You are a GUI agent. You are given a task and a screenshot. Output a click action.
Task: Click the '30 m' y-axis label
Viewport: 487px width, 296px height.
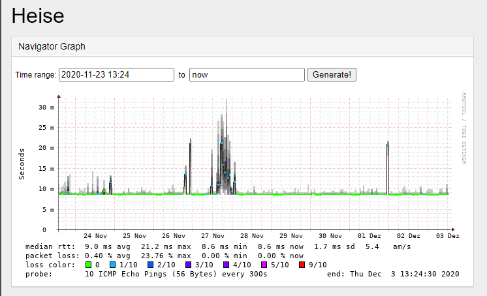46,108
